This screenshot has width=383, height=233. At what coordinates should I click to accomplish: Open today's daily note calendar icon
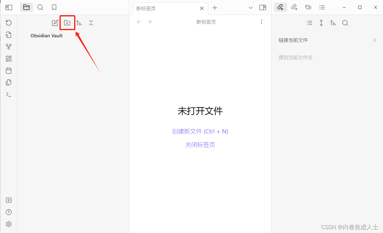9,70
